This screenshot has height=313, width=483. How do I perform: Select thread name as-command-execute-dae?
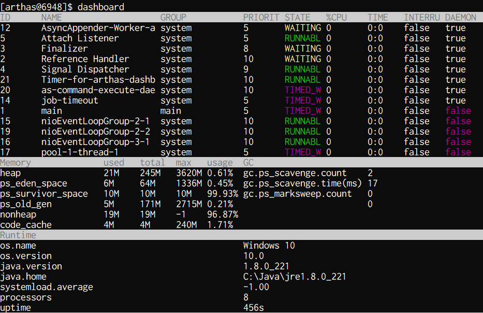click(x=98, y=90)
